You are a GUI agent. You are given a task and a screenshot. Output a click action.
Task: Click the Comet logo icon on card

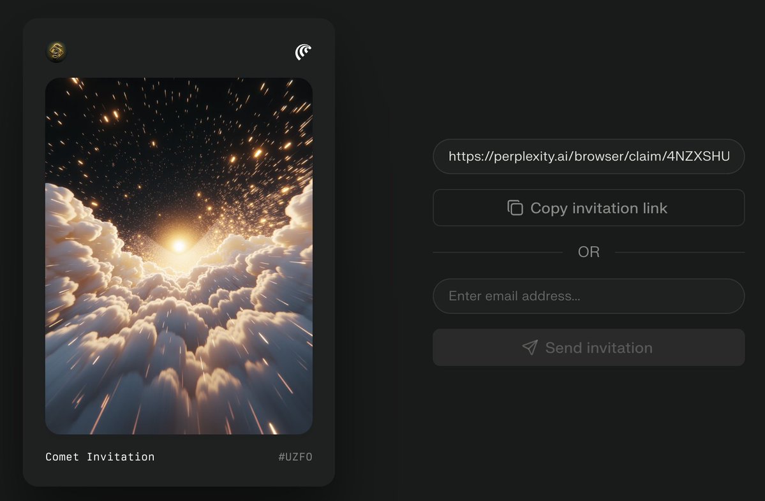coord(303,52)
